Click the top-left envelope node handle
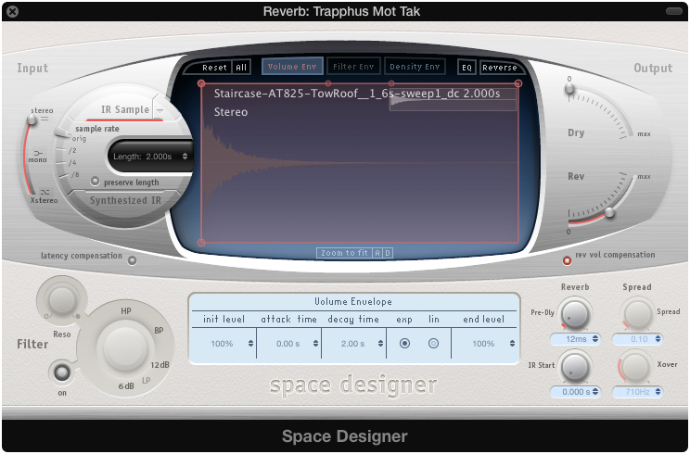This screenshot has height=454, width=690. point(201,83)
